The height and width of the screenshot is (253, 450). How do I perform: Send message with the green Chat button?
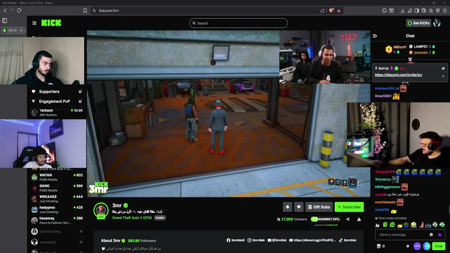pos(438,246)
